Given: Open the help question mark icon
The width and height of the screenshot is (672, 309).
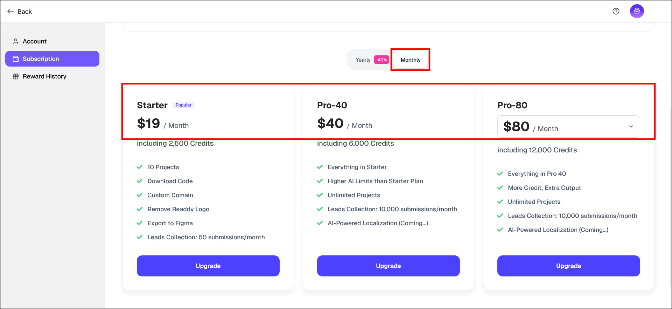Looking at the screenshot, I should pos(616,11).
